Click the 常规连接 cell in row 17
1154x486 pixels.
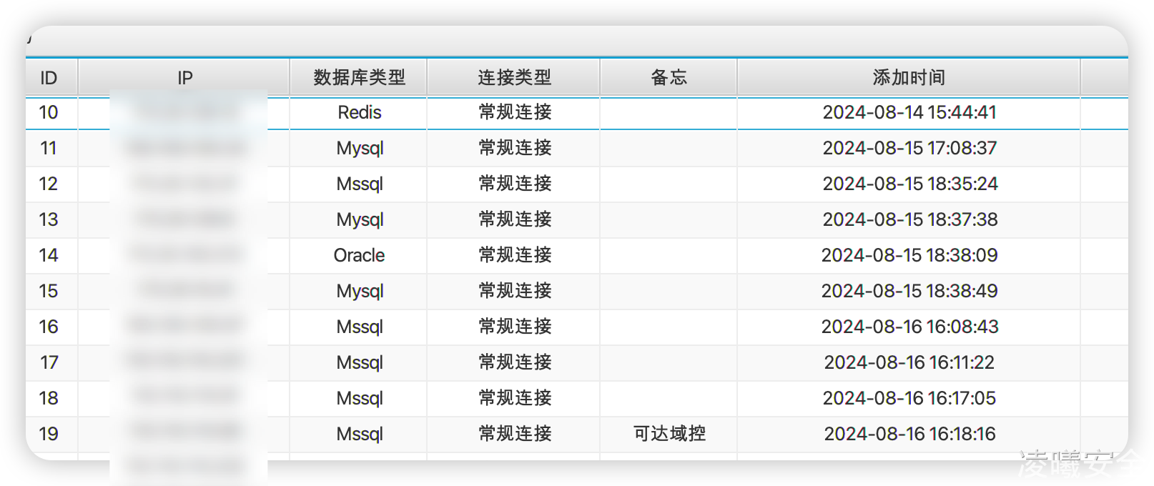pyautogui.click(x=515, y=363)
